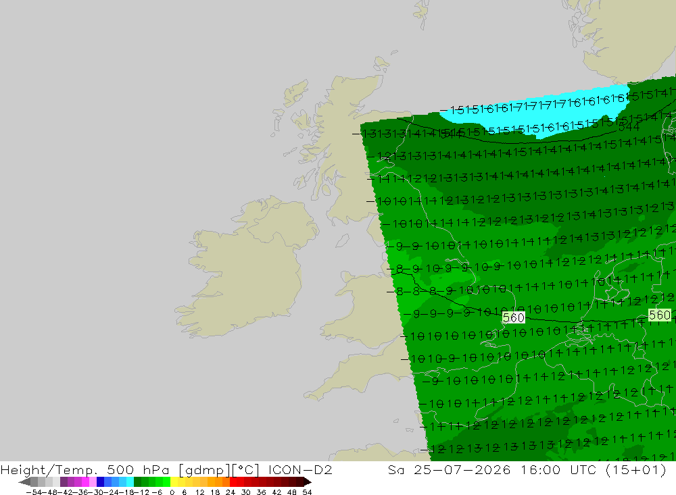Screen dimensions: 676x495
Task: Click the darkest green swatch in the legend
Action: click(137, 482)
